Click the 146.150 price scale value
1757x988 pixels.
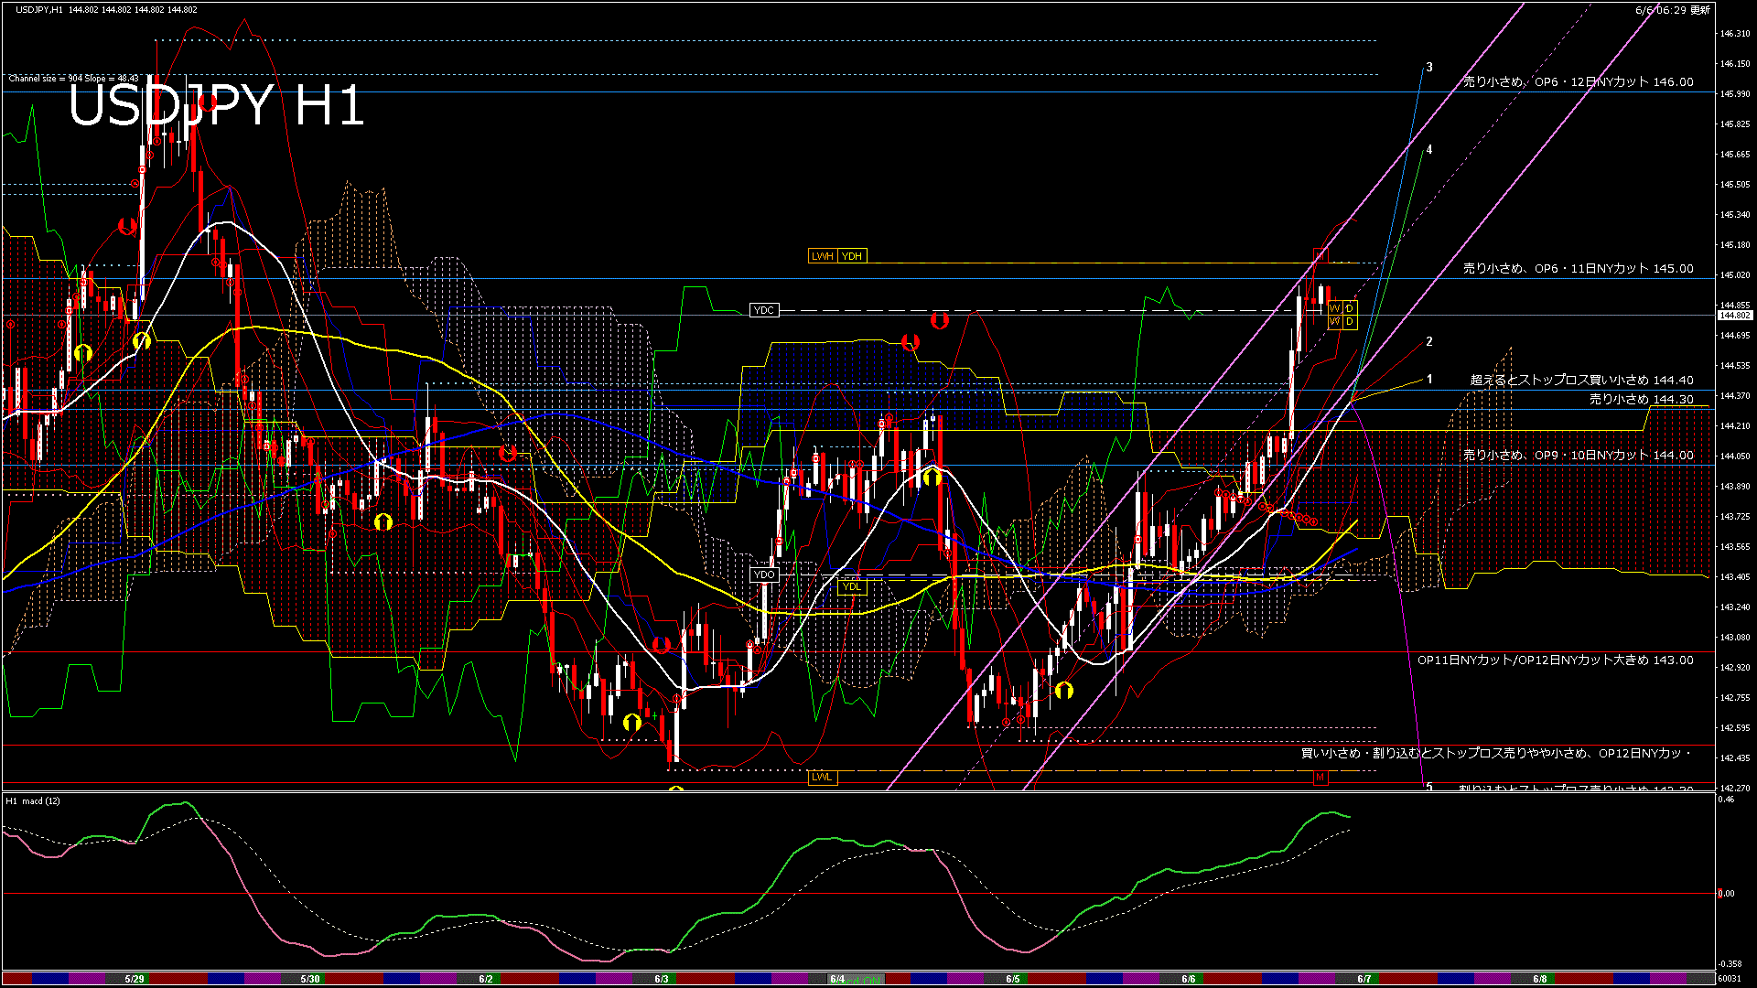1735,64
